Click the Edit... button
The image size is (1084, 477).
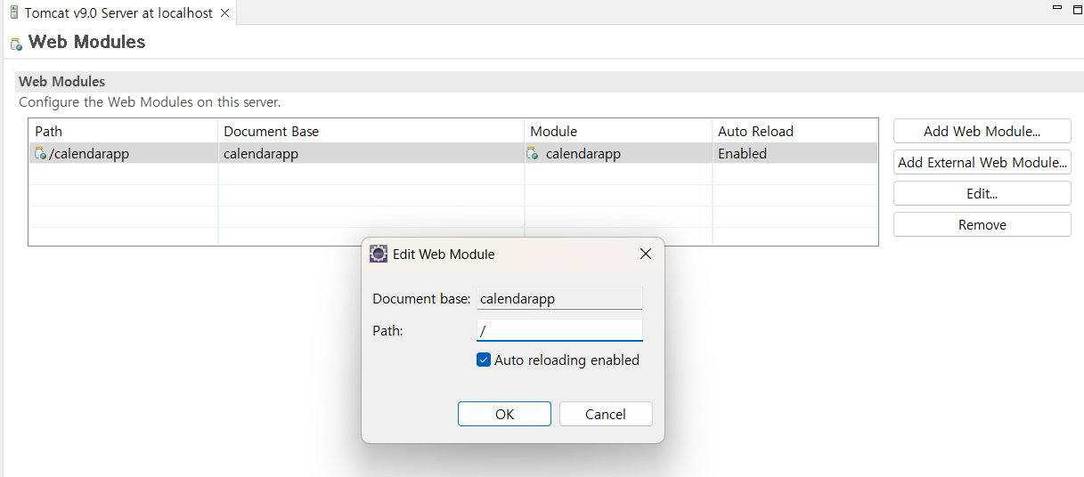982,193
